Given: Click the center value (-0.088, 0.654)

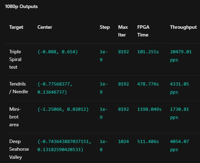Looking at the screenshot, I should coord(58,52).
